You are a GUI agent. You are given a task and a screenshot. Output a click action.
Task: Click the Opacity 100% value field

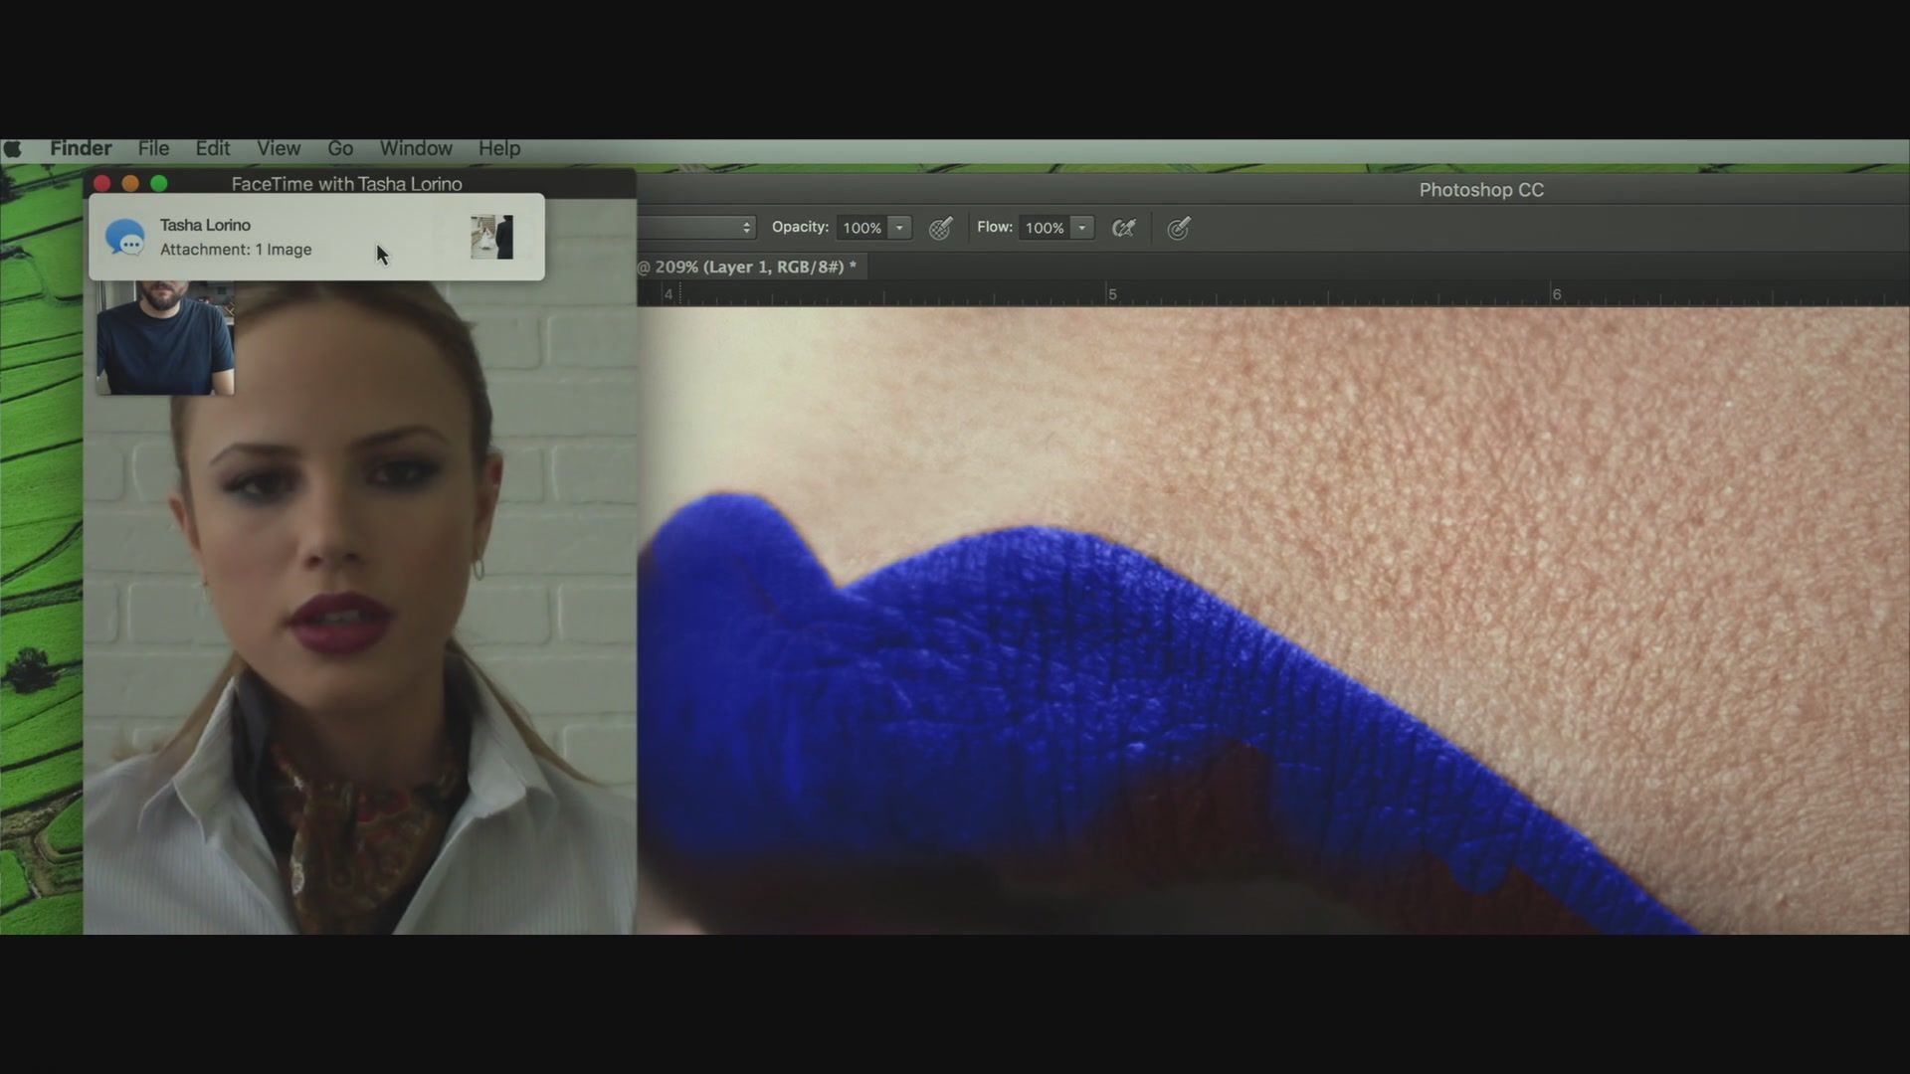pyautogui.click(x=861, y=228)
